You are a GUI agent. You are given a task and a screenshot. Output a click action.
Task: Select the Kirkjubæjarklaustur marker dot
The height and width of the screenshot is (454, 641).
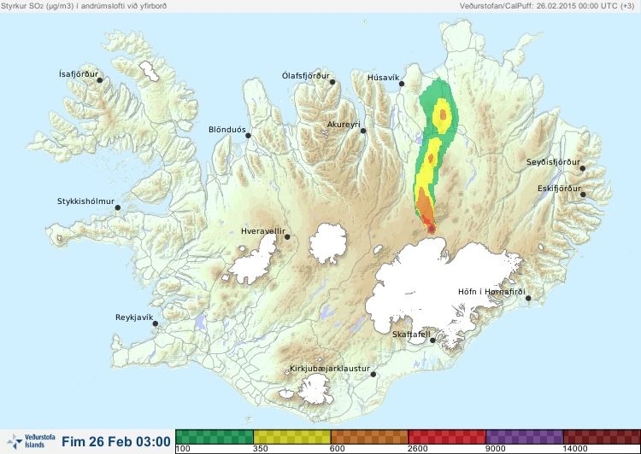[x=373, y=375]
